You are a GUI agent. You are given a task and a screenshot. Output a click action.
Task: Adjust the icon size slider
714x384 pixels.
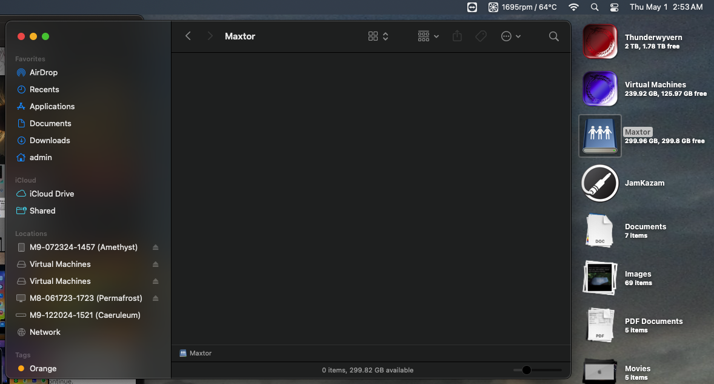tap(526, 370)
